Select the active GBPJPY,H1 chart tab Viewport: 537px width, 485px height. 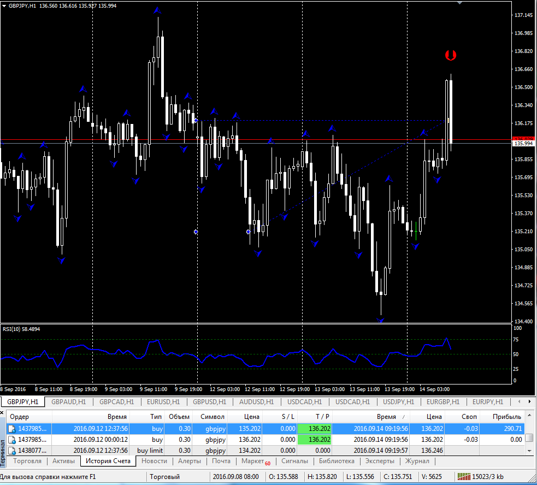22,402
